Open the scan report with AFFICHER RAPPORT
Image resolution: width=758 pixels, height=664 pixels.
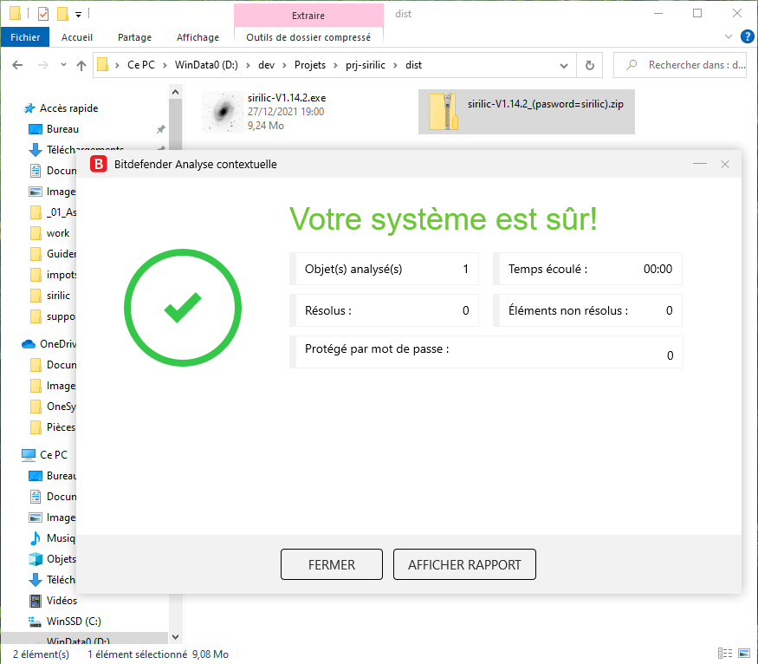coord(464,564)
